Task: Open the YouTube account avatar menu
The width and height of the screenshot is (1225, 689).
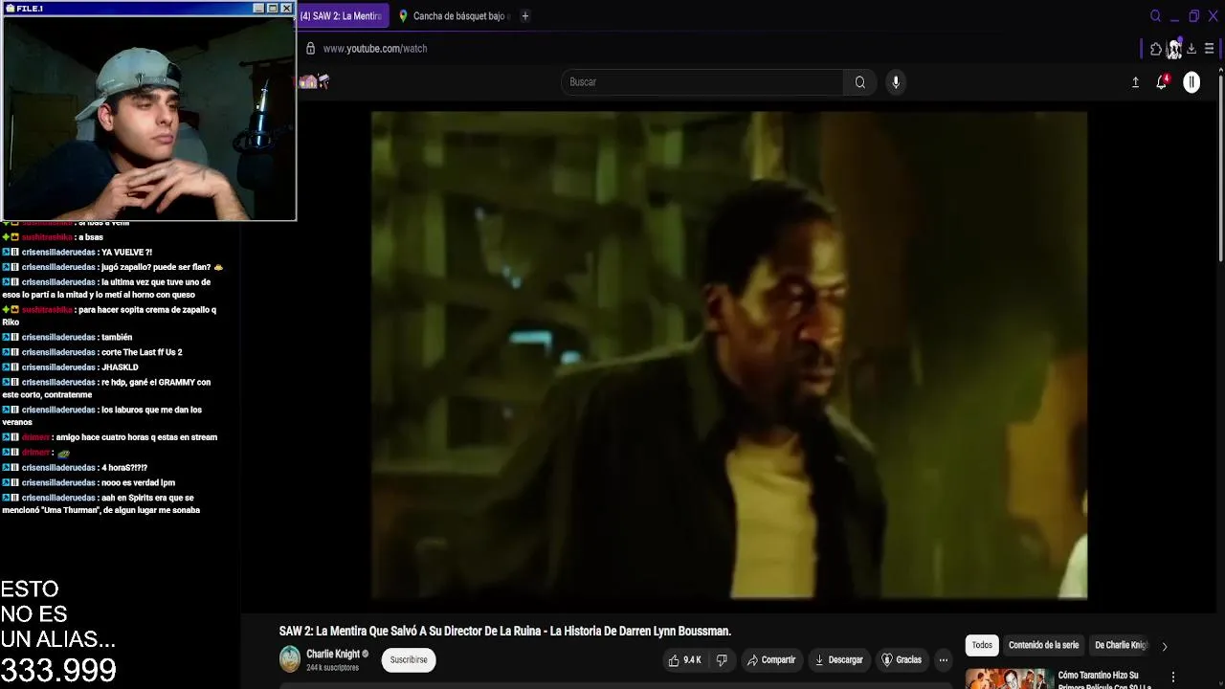Action: pyautogui.click(x=1192, y=82)
